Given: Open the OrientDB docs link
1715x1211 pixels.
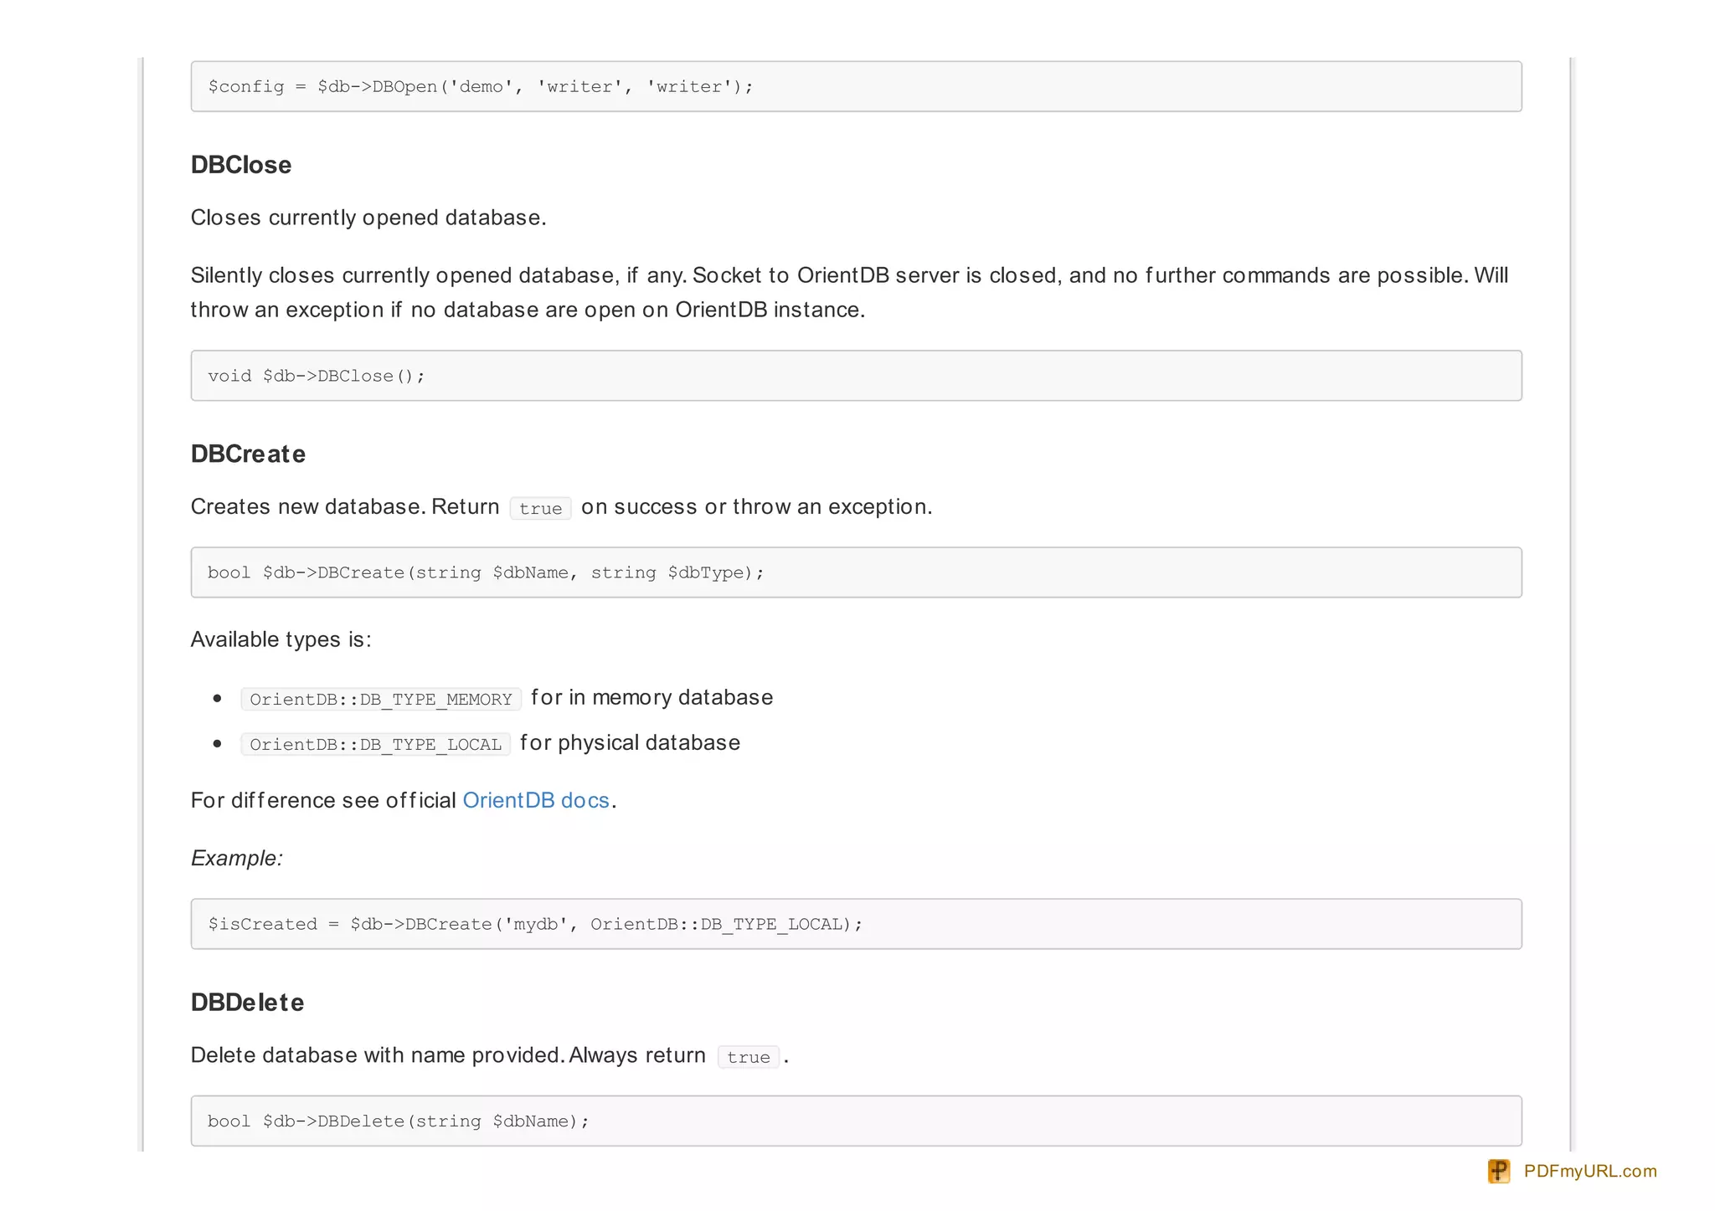Looking at the screenshot, I should (x=535, y=800).
